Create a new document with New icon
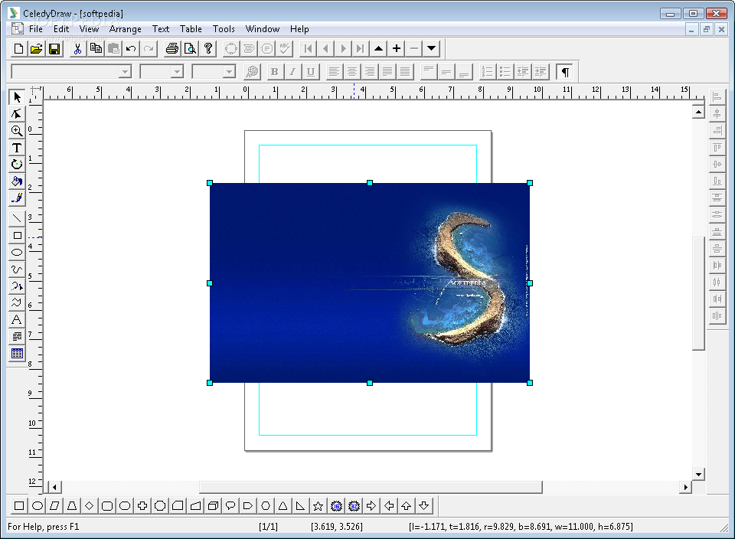The height and width of the screenshot is (539, 735). click(18, 48)
